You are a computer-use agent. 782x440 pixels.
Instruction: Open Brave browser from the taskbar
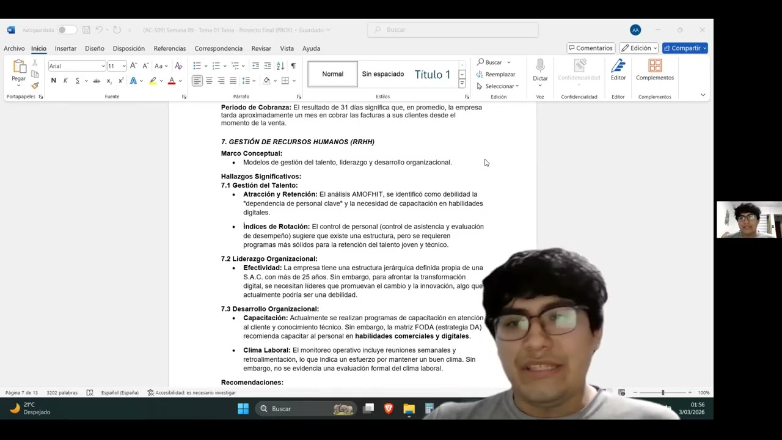389,409
